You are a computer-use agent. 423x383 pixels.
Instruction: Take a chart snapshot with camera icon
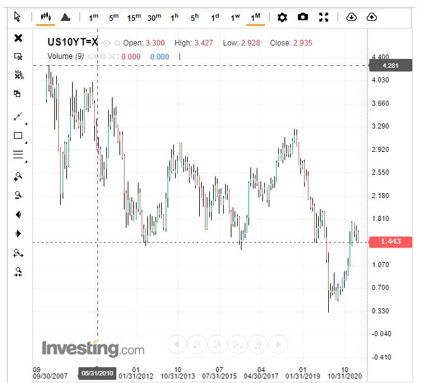tap(303, 17)
